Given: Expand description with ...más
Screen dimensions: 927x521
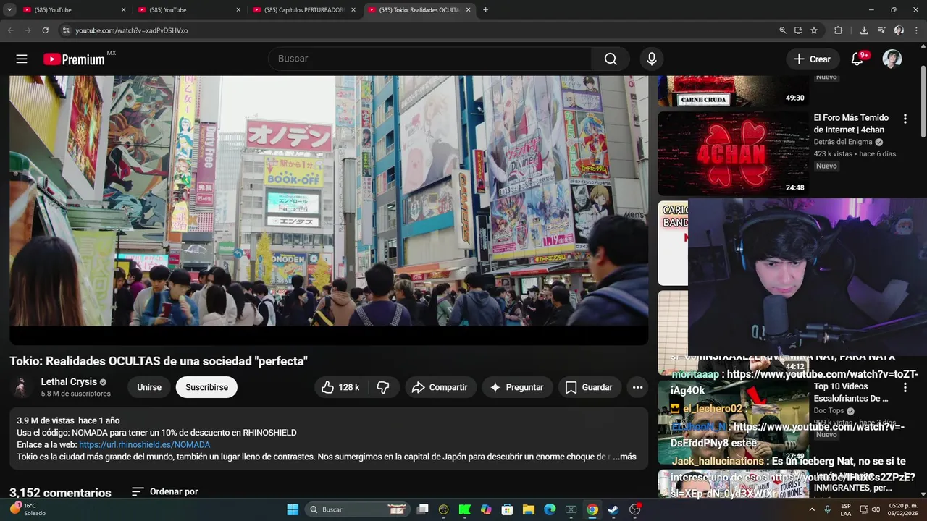Looking at the screenshot, I should point(625,457).
